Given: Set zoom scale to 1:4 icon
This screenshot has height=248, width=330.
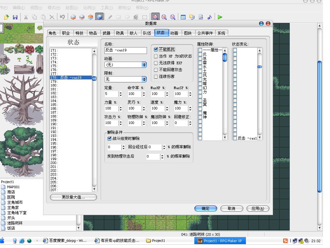Looking at the screenshot, I should point(173,17).
